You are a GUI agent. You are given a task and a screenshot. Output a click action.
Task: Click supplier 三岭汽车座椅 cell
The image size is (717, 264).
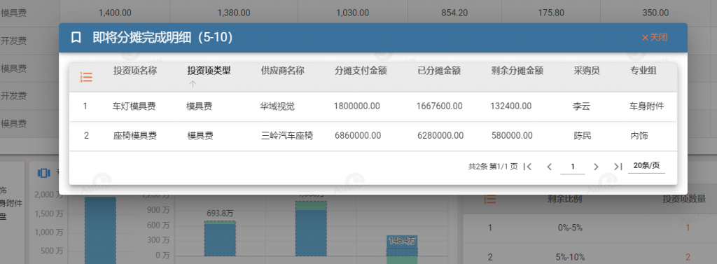pyautogui.click(x=287, y=136)
